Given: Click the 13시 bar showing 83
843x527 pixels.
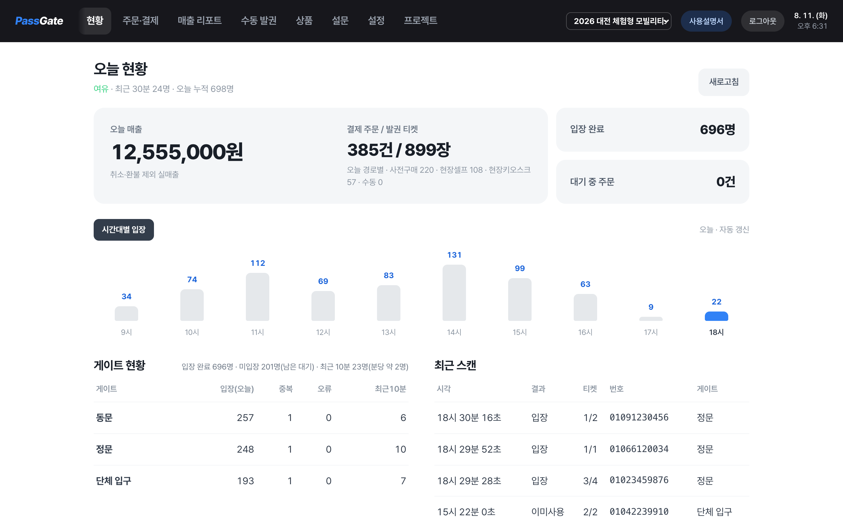Looking at the screenshot, I should (389, 303).
